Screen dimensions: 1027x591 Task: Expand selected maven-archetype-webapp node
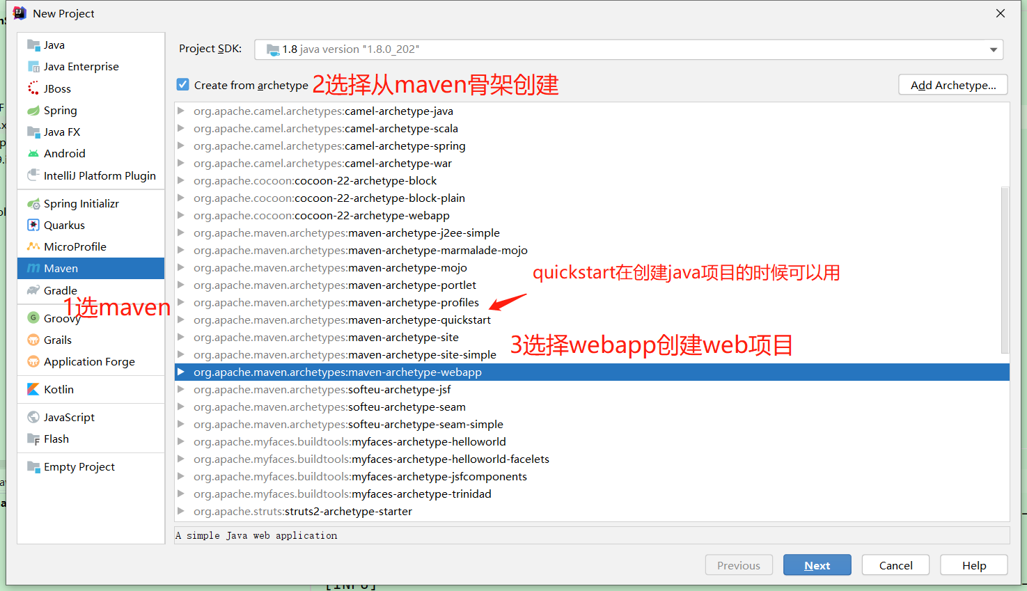click(x=181, y=372)
